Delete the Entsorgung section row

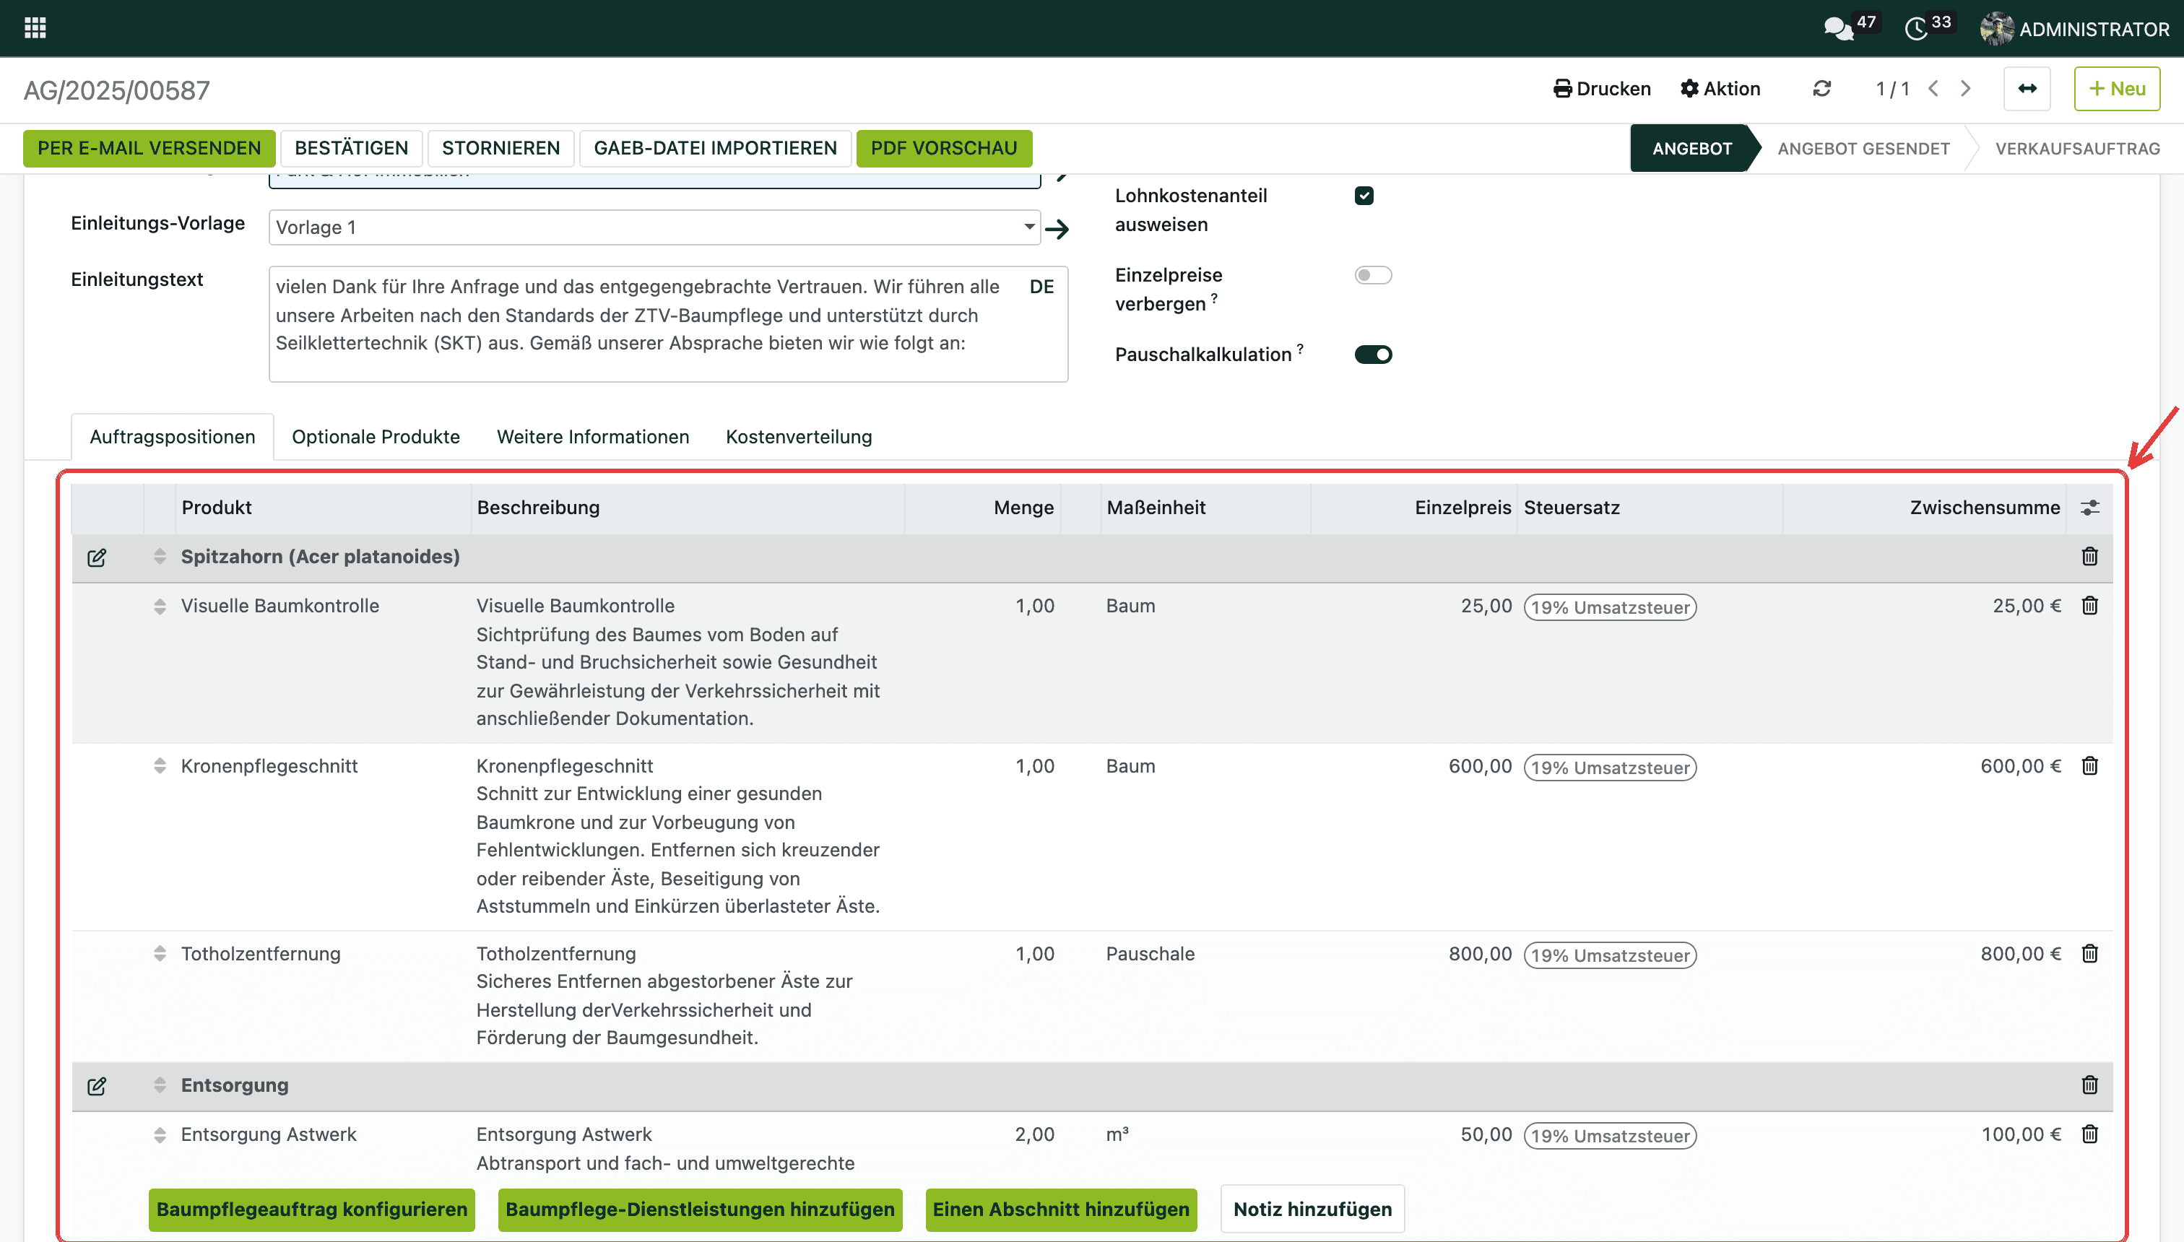coord(2090,1085)
